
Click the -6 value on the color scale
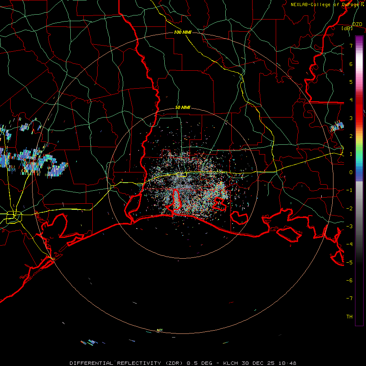pyautogui.click(x=349, y=281)
